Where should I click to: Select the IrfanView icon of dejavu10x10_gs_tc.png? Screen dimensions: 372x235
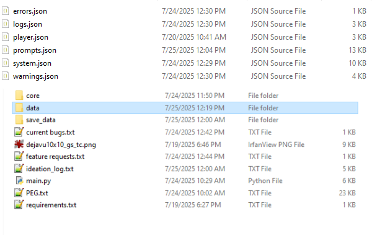pos(19,144)
